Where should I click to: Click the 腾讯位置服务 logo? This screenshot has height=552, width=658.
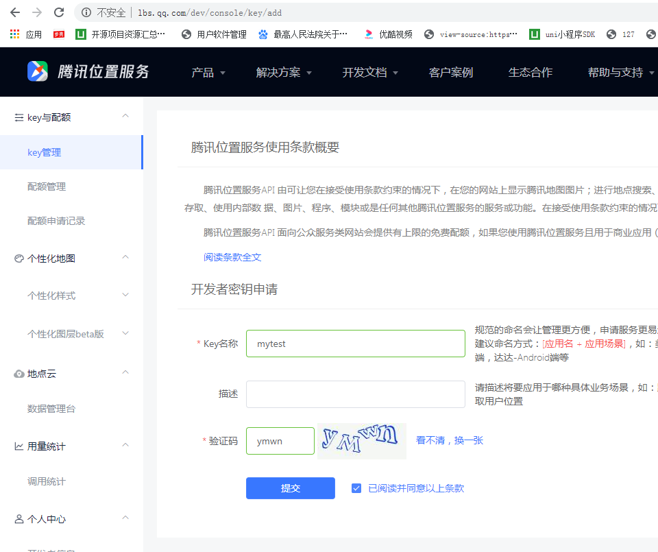click(x=88, y=71)
